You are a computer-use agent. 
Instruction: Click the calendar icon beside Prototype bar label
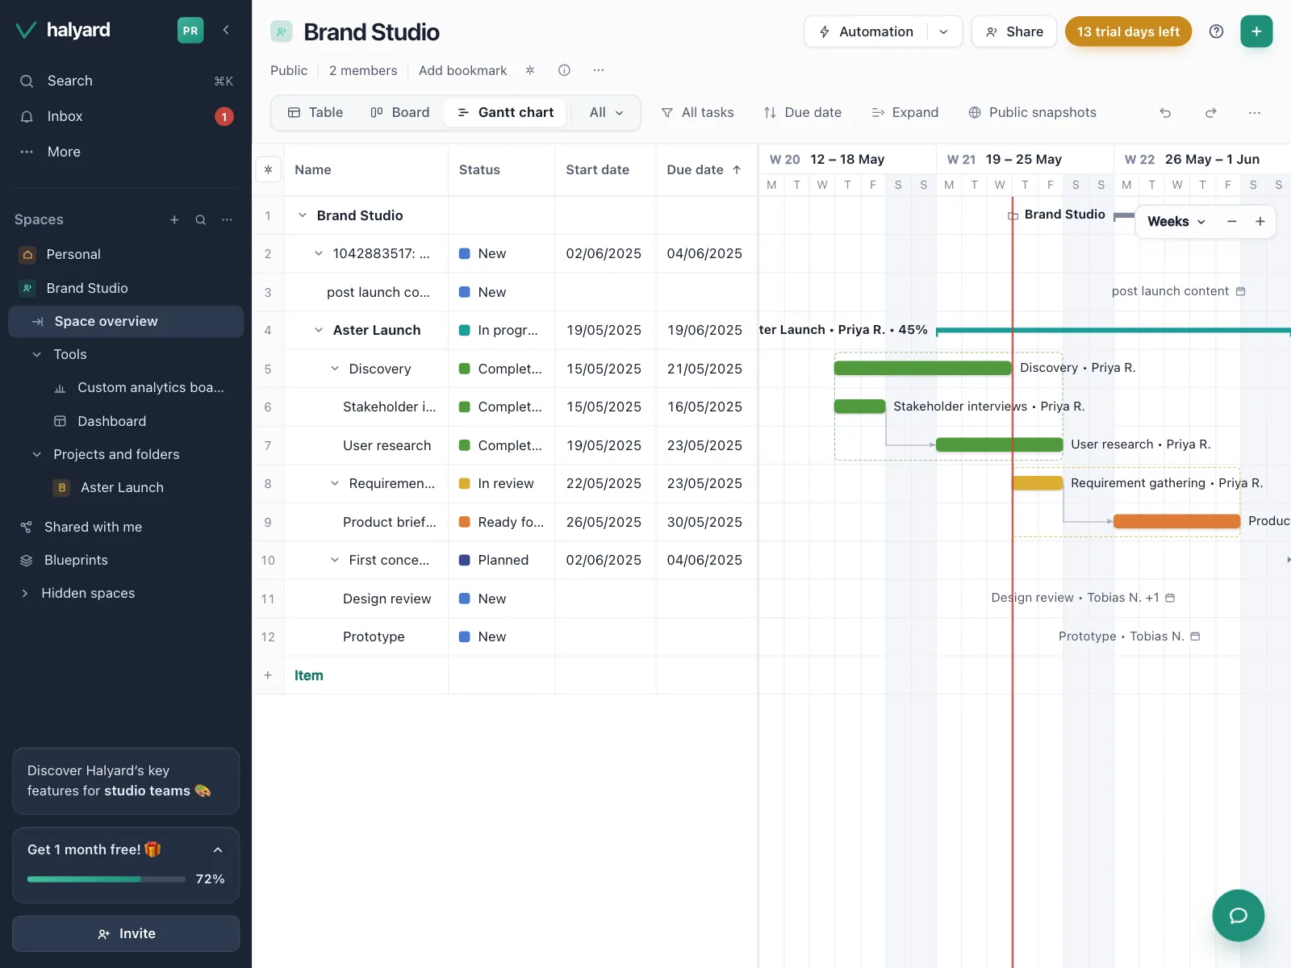click(x=1196, y=636)
